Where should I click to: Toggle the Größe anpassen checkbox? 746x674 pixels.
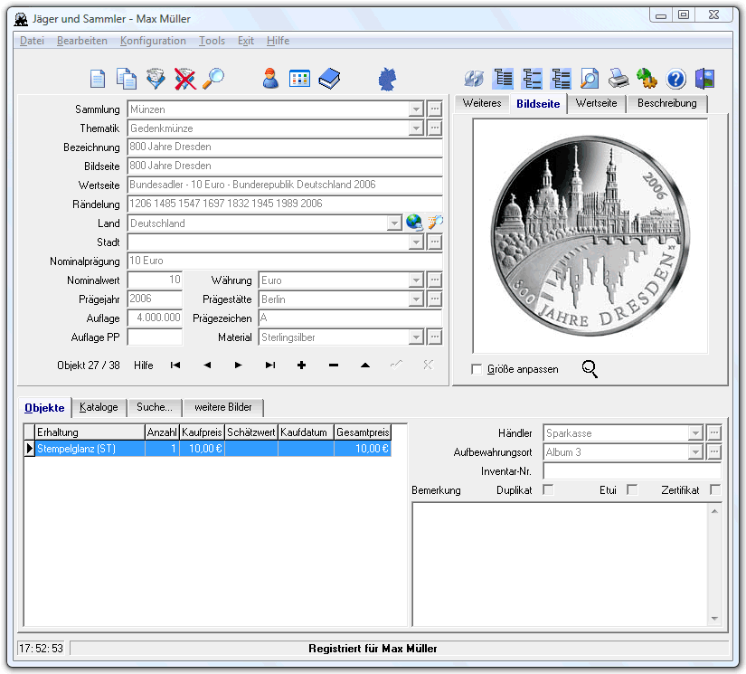tap(477, 369)
